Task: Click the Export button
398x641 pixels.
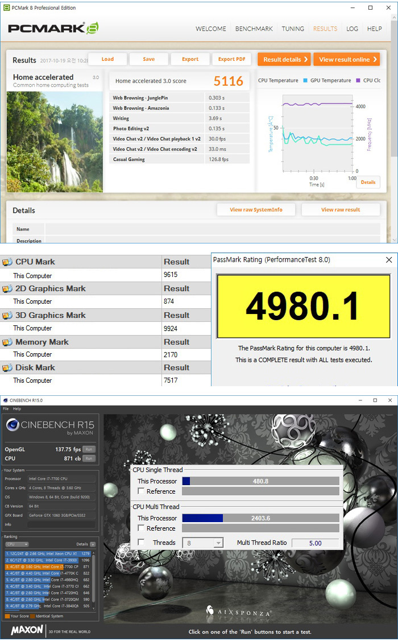Action: pyautogui.click(x=190, y=59)
